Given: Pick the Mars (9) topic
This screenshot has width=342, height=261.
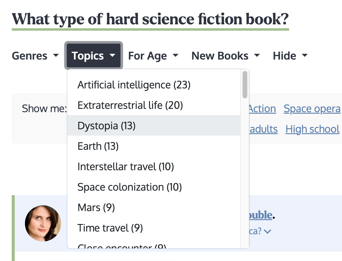Looking at the screenshot, I should pyautogui.click(x=154, y=207).
